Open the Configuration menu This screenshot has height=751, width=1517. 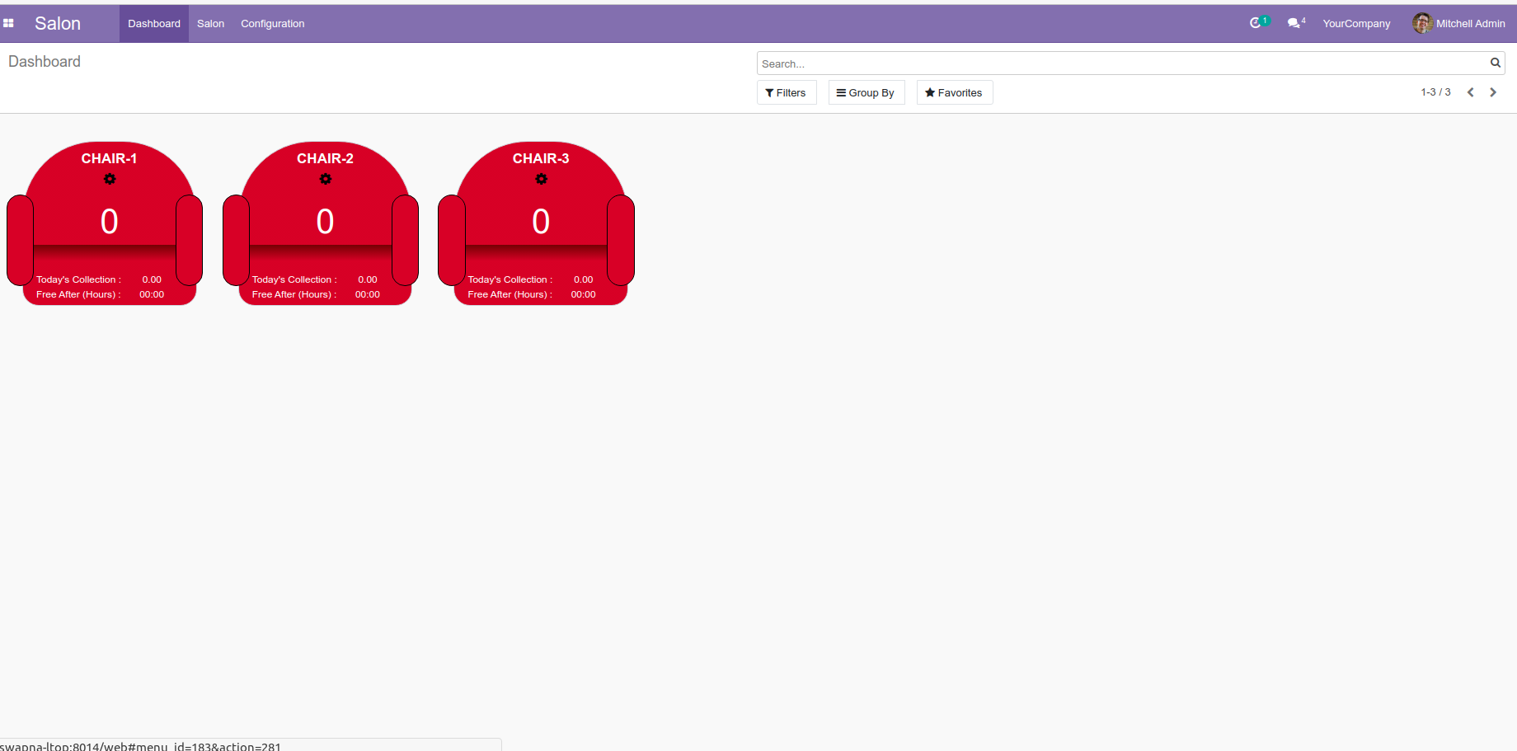(x=273, y=23)
